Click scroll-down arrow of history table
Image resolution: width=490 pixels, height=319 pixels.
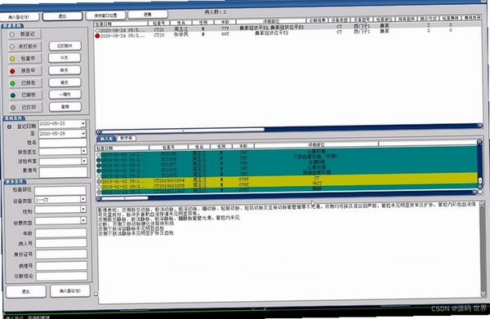coord(480,187)
